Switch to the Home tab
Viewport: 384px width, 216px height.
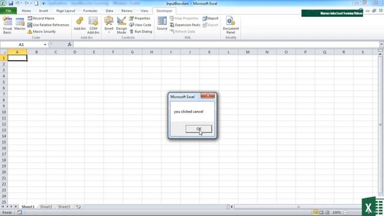(26, 11)
